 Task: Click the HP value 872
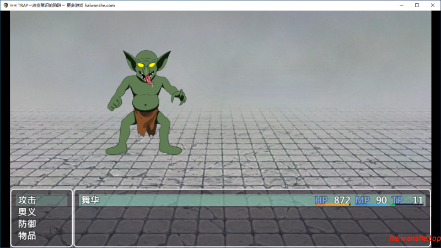click(x=342, y=200)
